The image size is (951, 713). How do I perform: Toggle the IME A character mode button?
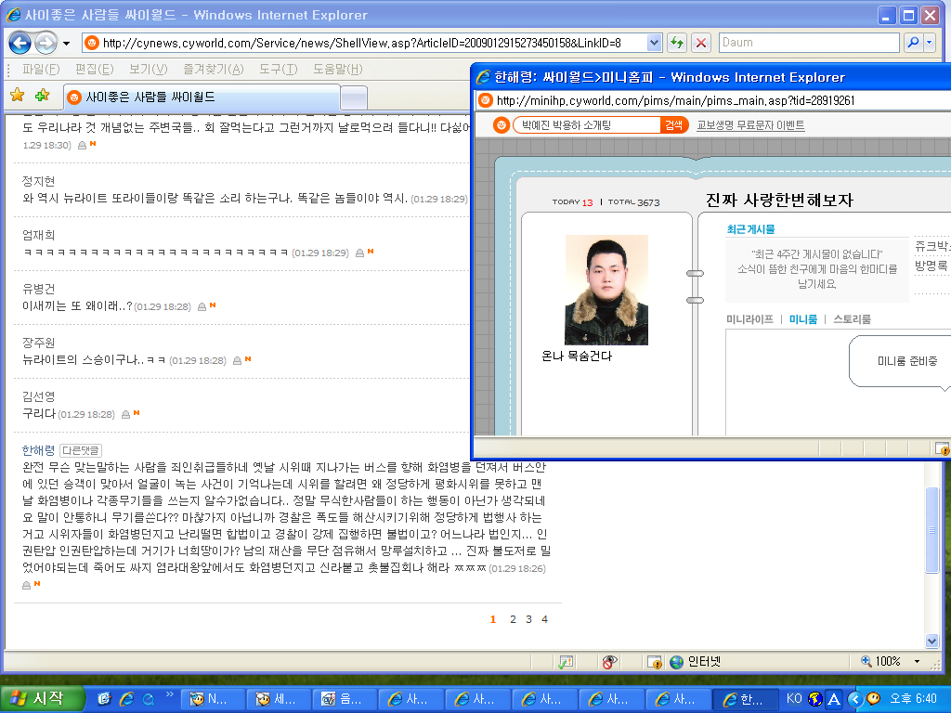coord(834,699)
